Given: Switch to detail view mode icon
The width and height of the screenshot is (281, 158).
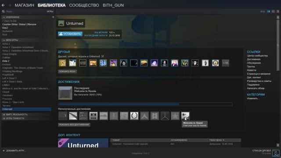Looking at the screenshot, I should tap(268, 11).
